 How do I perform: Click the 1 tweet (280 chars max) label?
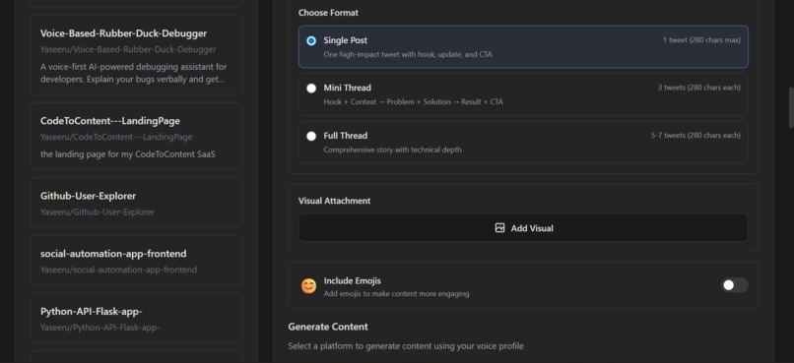click(x=701, y=40)
